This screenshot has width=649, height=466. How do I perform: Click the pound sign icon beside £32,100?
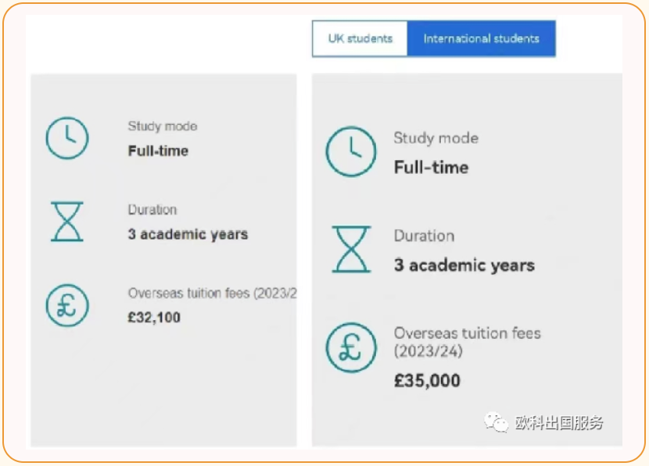coord(67,305)
